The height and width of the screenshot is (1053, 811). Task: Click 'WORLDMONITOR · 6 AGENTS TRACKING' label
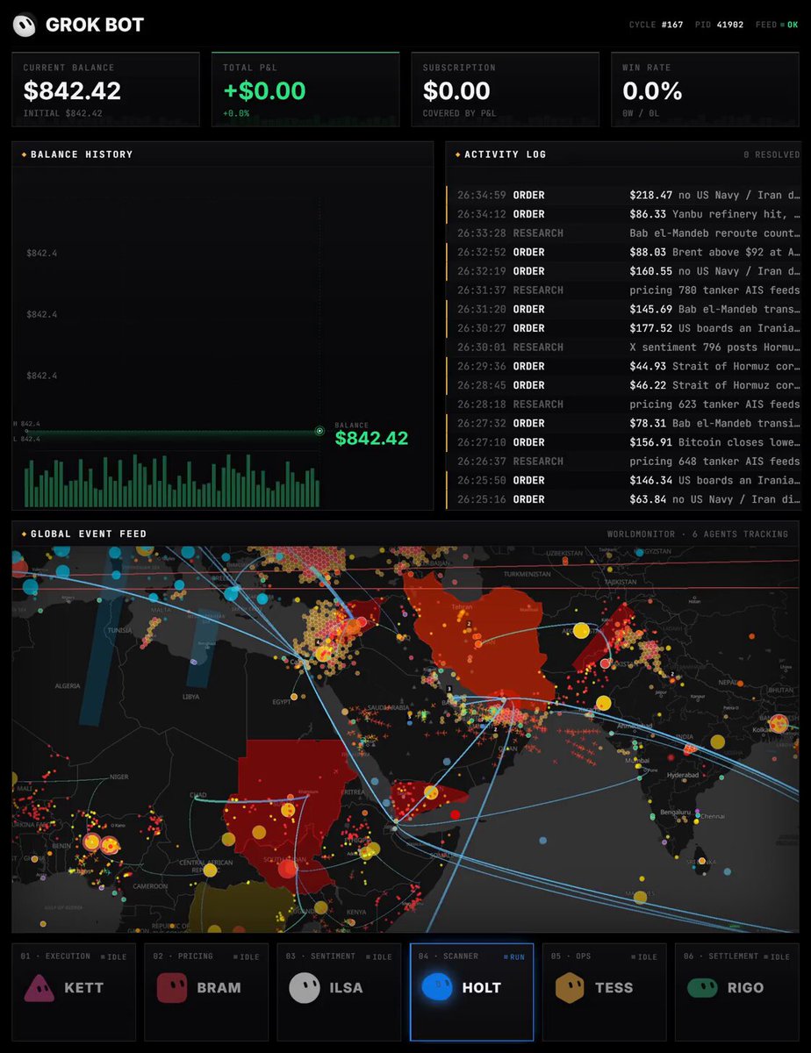tap(697, 534)
